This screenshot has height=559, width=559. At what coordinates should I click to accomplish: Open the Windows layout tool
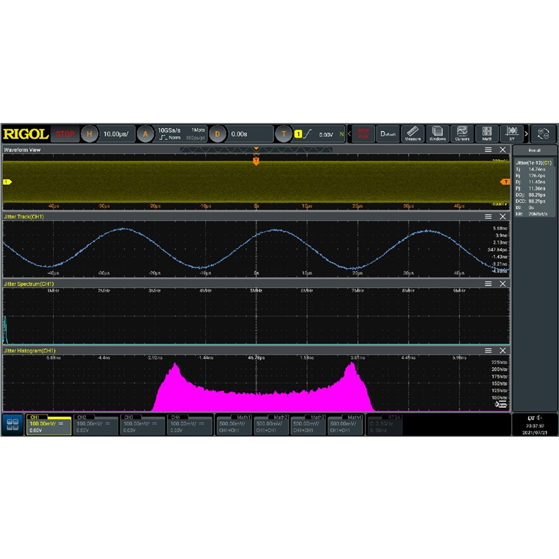pyautogui.click(x=437, y=134)
